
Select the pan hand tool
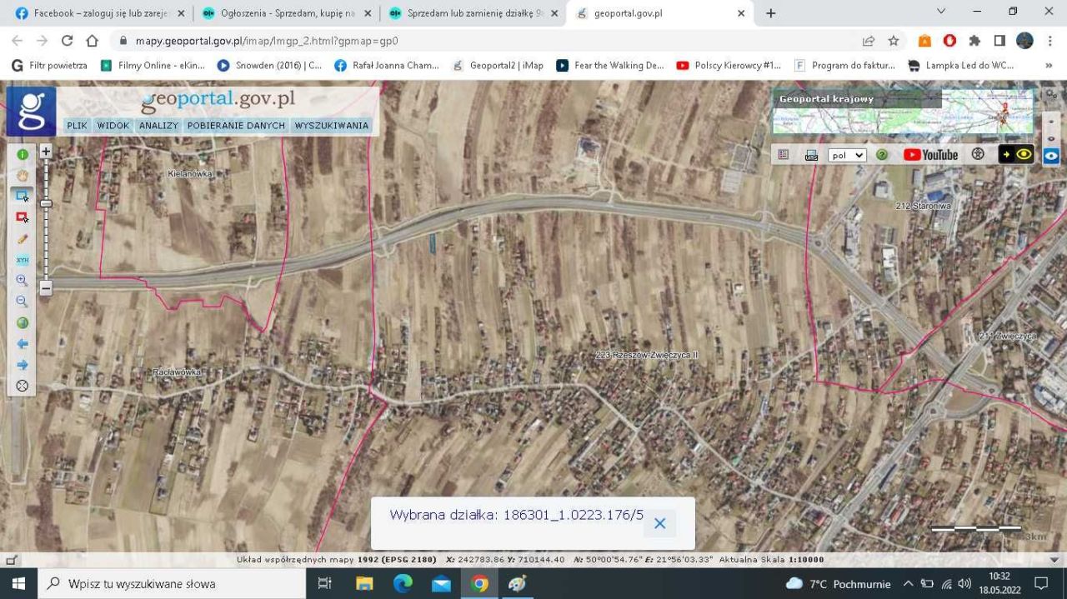tap(23, 175)
